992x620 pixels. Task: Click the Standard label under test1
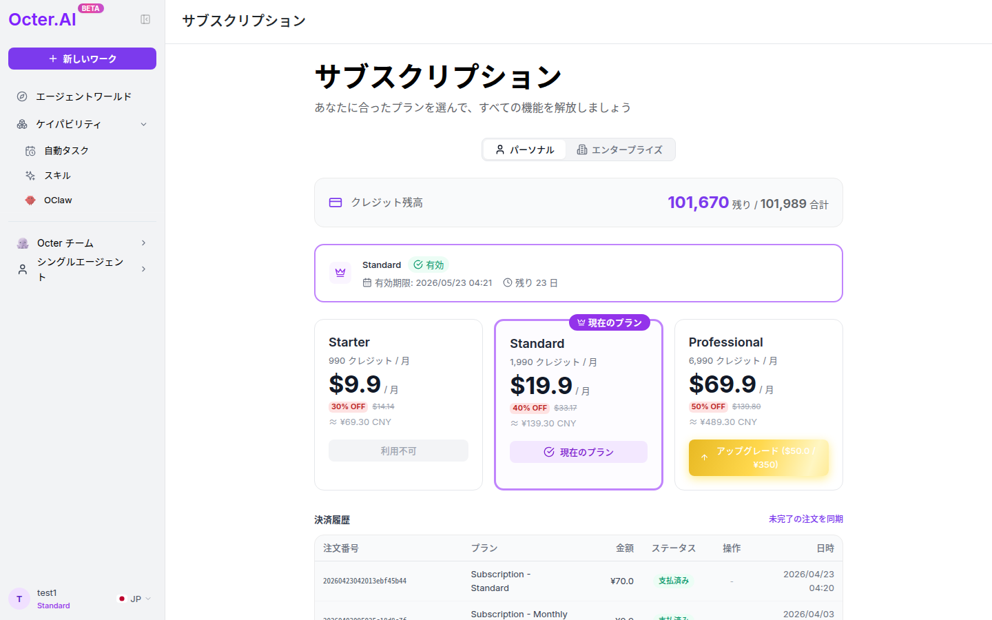54,606
